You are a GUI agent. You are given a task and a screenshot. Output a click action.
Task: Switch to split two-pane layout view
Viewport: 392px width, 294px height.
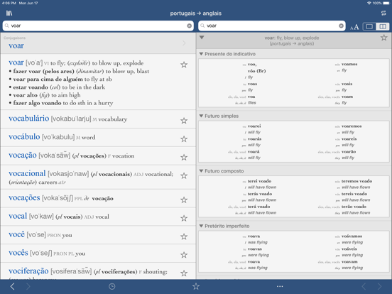tap(383, 26)
